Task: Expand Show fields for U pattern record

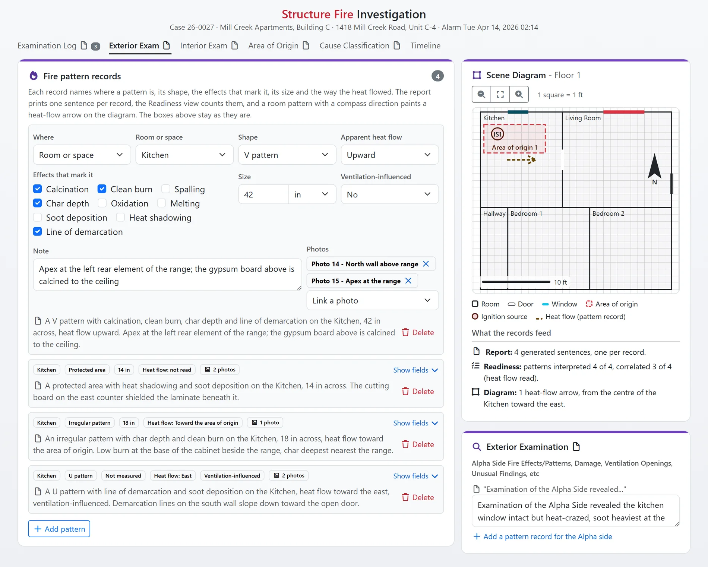Action: pyautogui.click(x=415, y=476)
